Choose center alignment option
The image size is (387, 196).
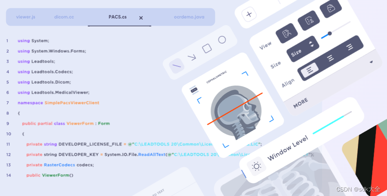click(330, 58)
